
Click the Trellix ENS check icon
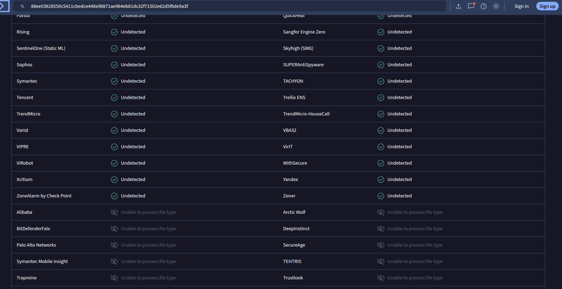pyautogui.click(x=381, y=98)
